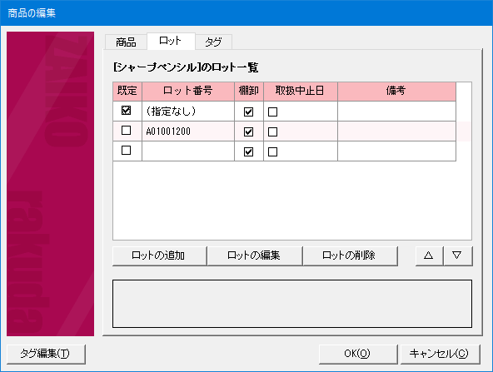This screenshot has width=493, height=372.
Task: Open the タグ tab
Action: [213, 42]
